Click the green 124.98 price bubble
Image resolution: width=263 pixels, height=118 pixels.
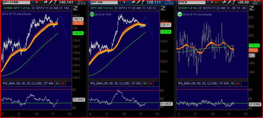pos(166,31)
